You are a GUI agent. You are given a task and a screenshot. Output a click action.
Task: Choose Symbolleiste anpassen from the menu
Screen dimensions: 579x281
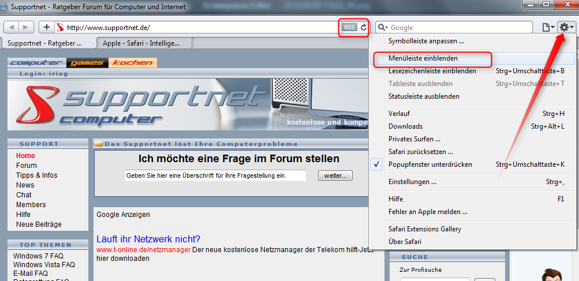(x=426, y=41)
